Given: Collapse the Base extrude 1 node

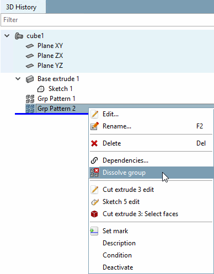Looking at the screenshot, I should coord(18,79).
